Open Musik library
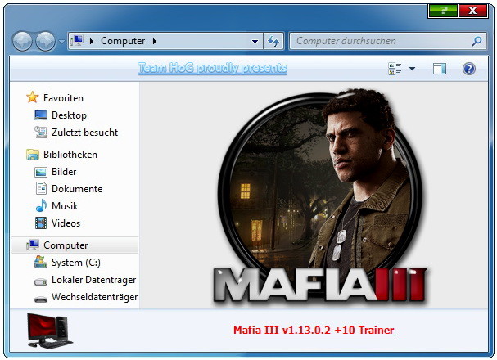Image resolution: width=497 pixels, height=360 pixels. tap(65, 206)
